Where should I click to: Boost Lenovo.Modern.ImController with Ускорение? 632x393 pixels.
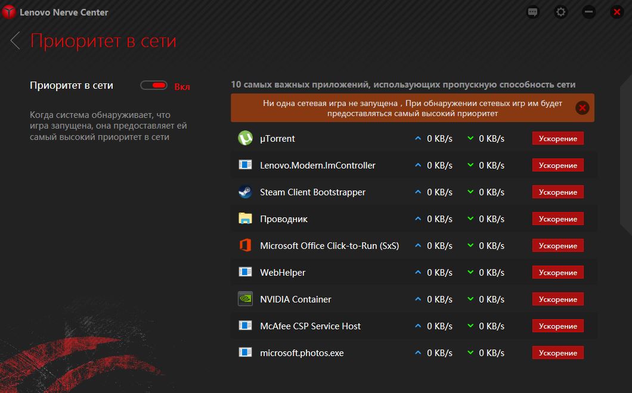(558, 165)
